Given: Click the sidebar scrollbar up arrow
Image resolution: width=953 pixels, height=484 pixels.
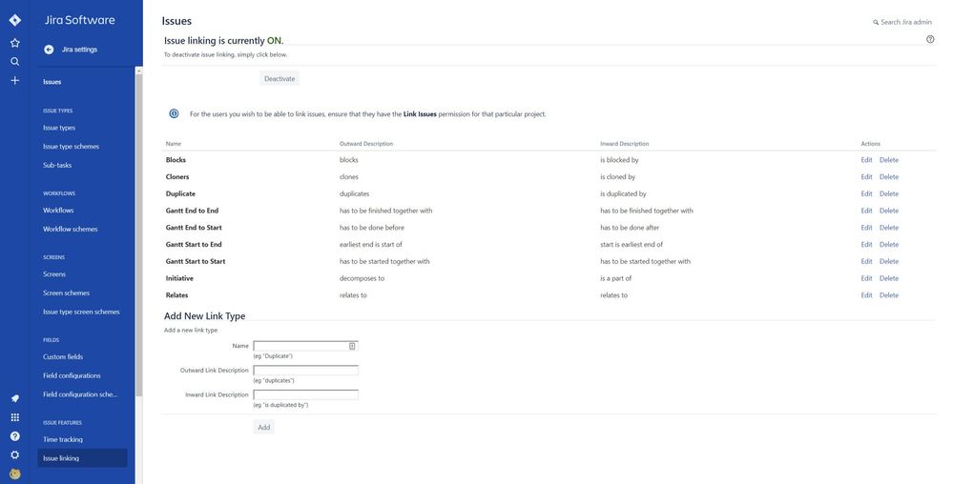Looking at the screenshot, I should pos(139,71).
